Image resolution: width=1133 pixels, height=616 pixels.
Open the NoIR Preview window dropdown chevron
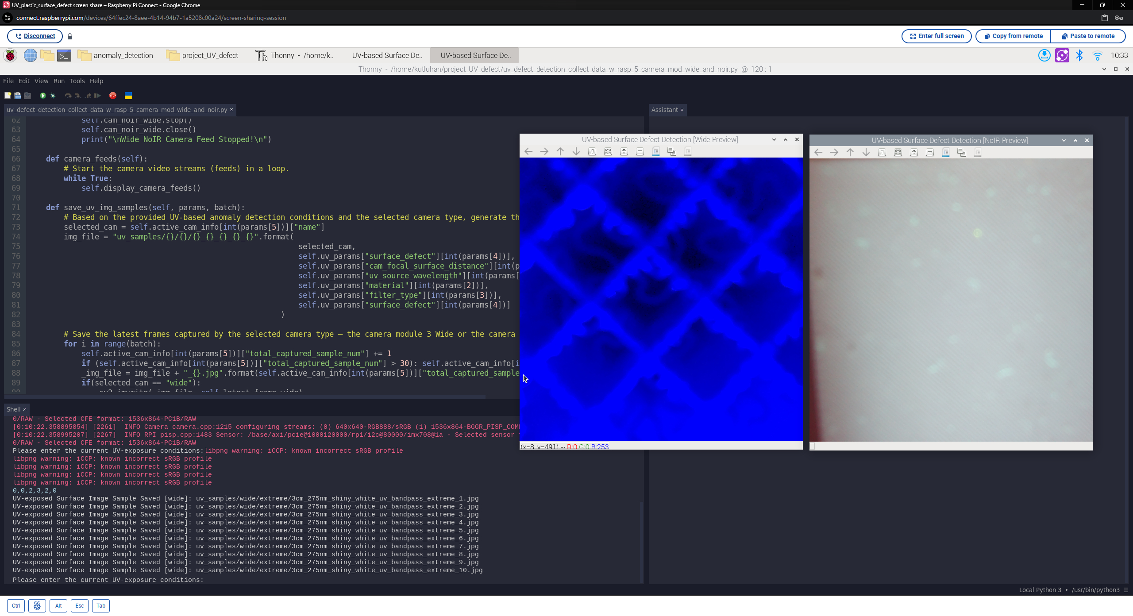[x=1064, y=140]
